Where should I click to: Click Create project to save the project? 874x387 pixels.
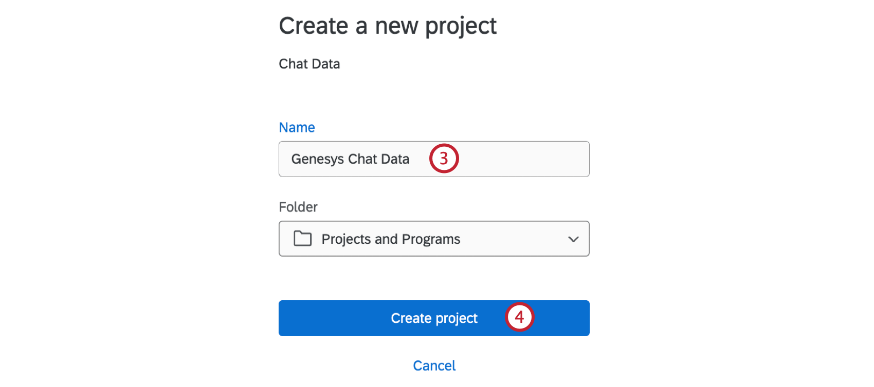[434, 318]
